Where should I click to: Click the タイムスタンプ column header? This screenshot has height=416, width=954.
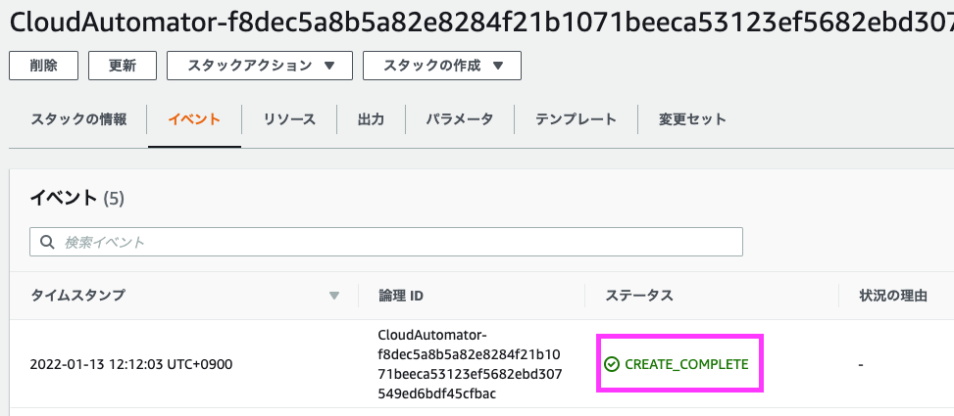(77, 296)
